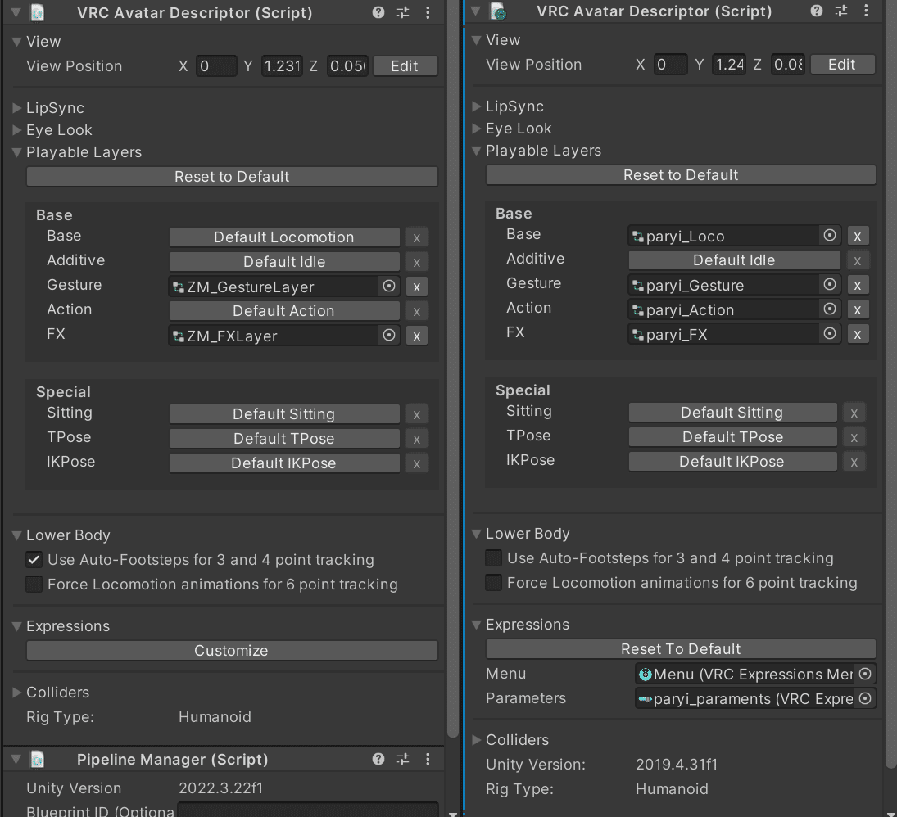
Task: Enable Force Locomotion animations for 6 point tracking
Action: coord(34,584)
